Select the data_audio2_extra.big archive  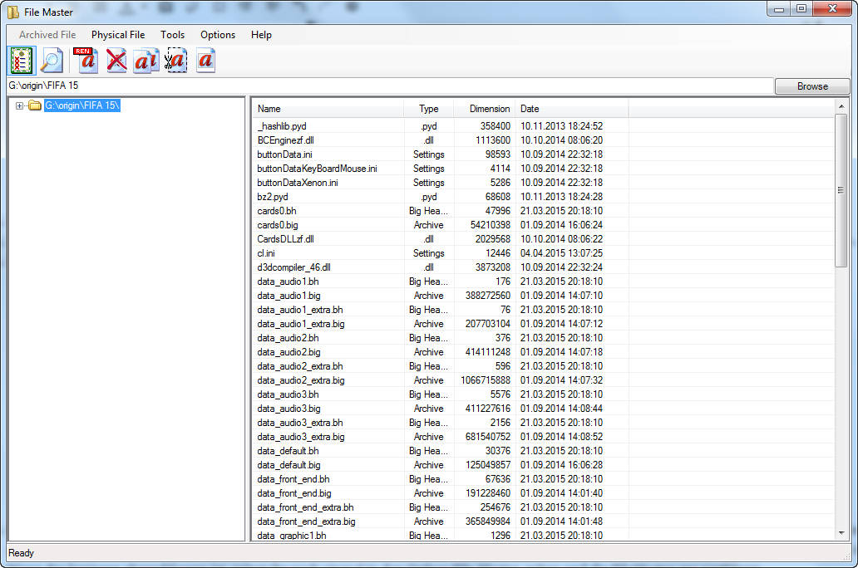coord(301,380)
